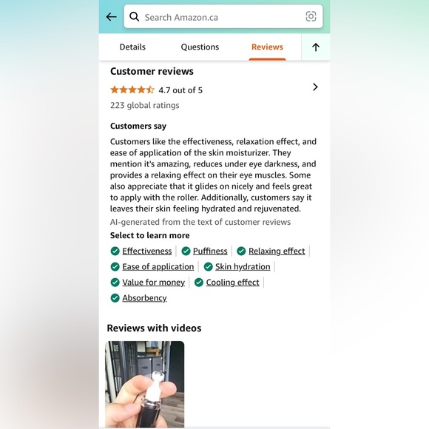Select the Value for money topic
The width and height of the screenshot is (429, 429).
tap(154, 282)
